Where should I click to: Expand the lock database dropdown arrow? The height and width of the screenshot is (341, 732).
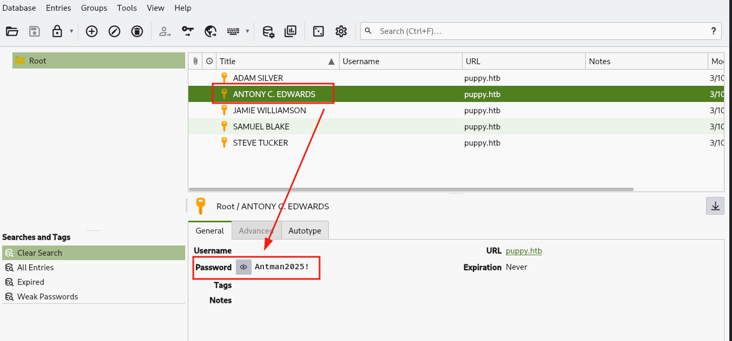click(x=71, y=31)
